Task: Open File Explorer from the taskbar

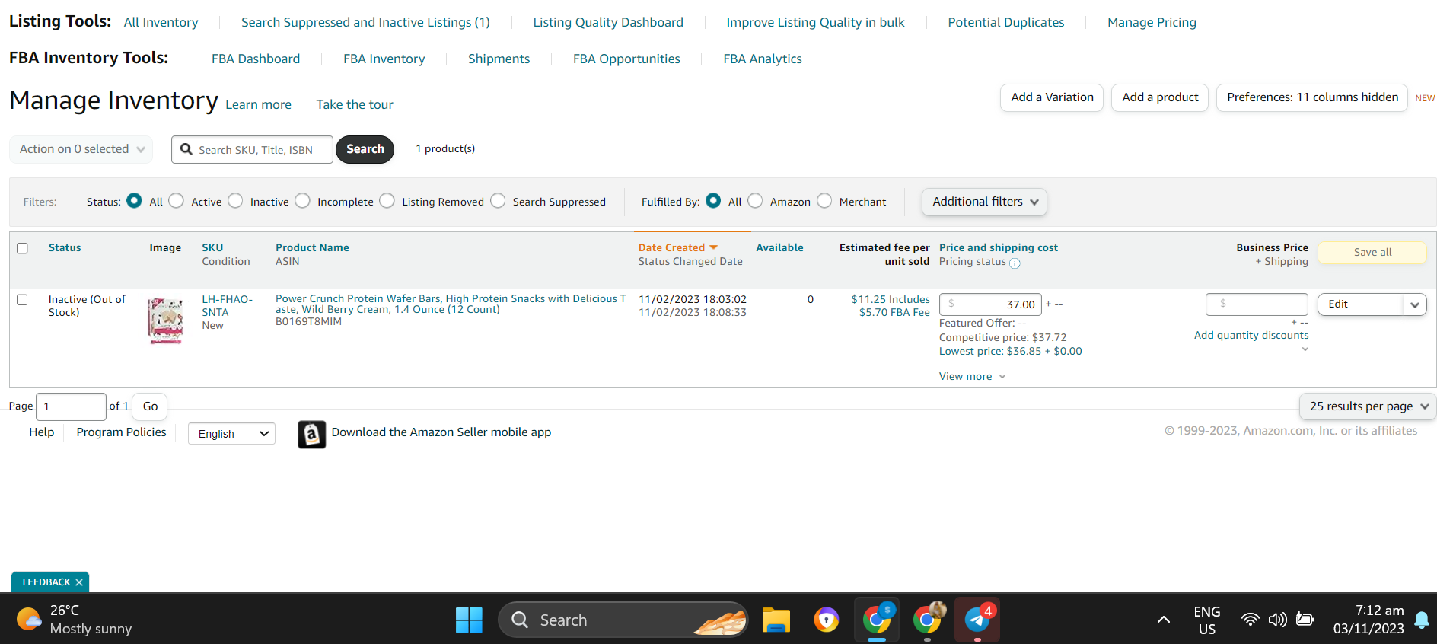Action: point(776,620)
